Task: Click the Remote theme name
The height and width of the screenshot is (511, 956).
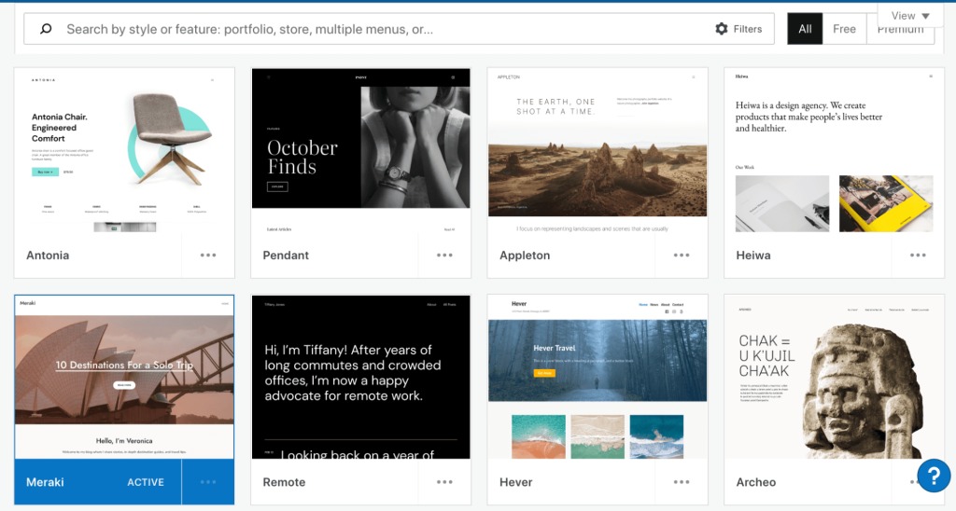Action: [x=284, y=482]
